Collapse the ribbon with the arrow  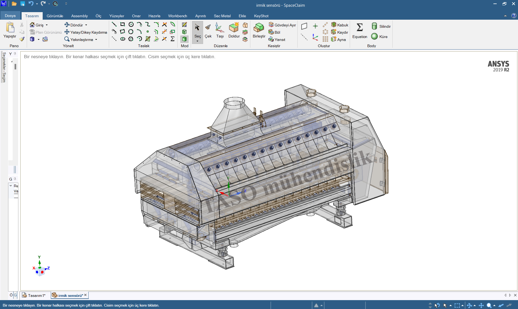click(505, 16)
